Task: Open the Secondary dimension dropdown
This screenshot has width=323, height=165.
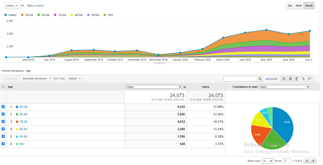Action: tap(37, 78)
